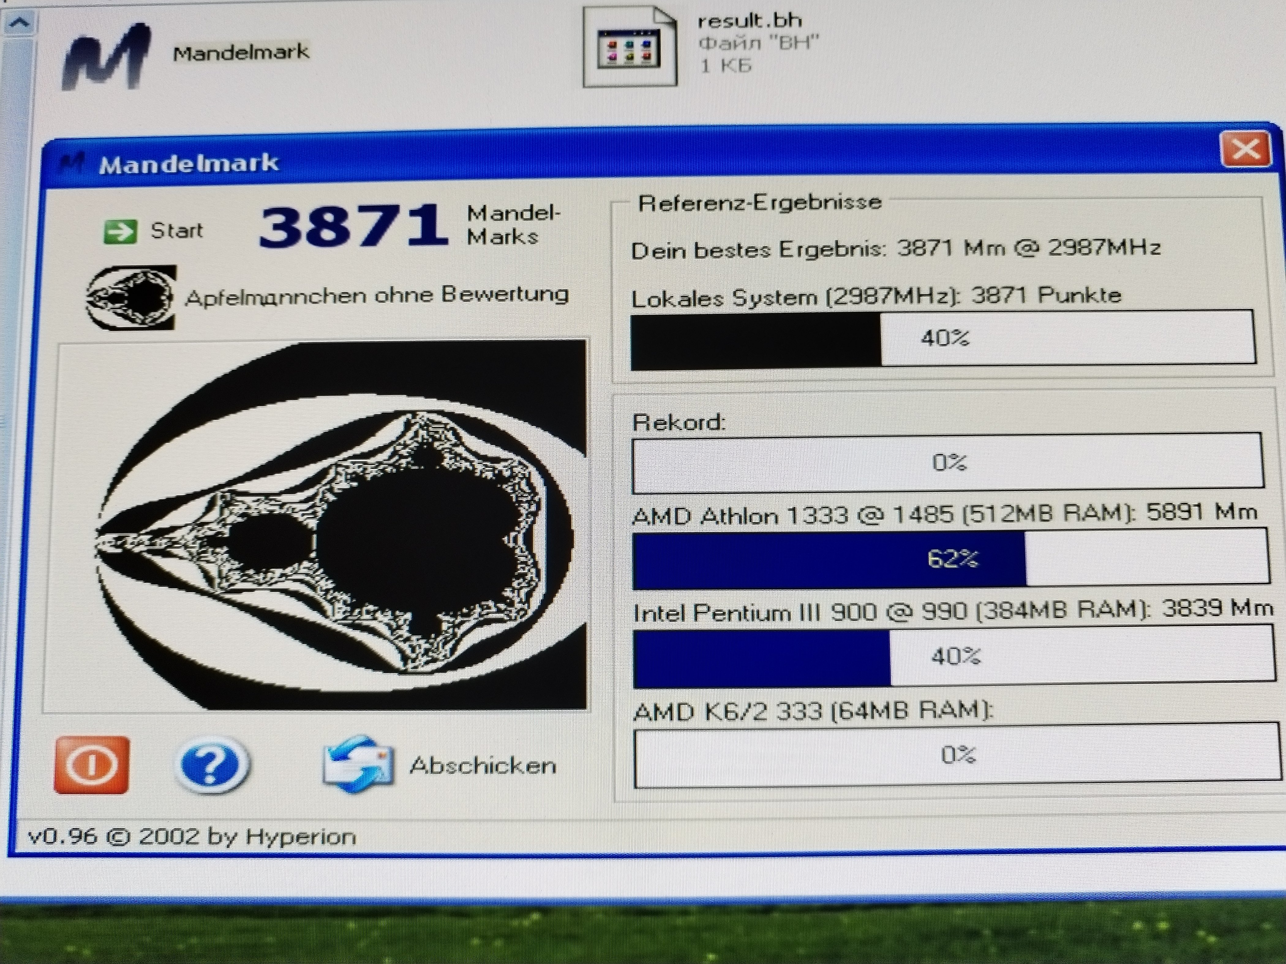Click the Abschicken text label
The height and width of the screenshot is (964, 1286).
[x=483, y=766]
